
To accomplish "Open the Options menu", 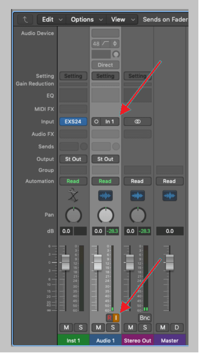I will [x=86, y=20].
